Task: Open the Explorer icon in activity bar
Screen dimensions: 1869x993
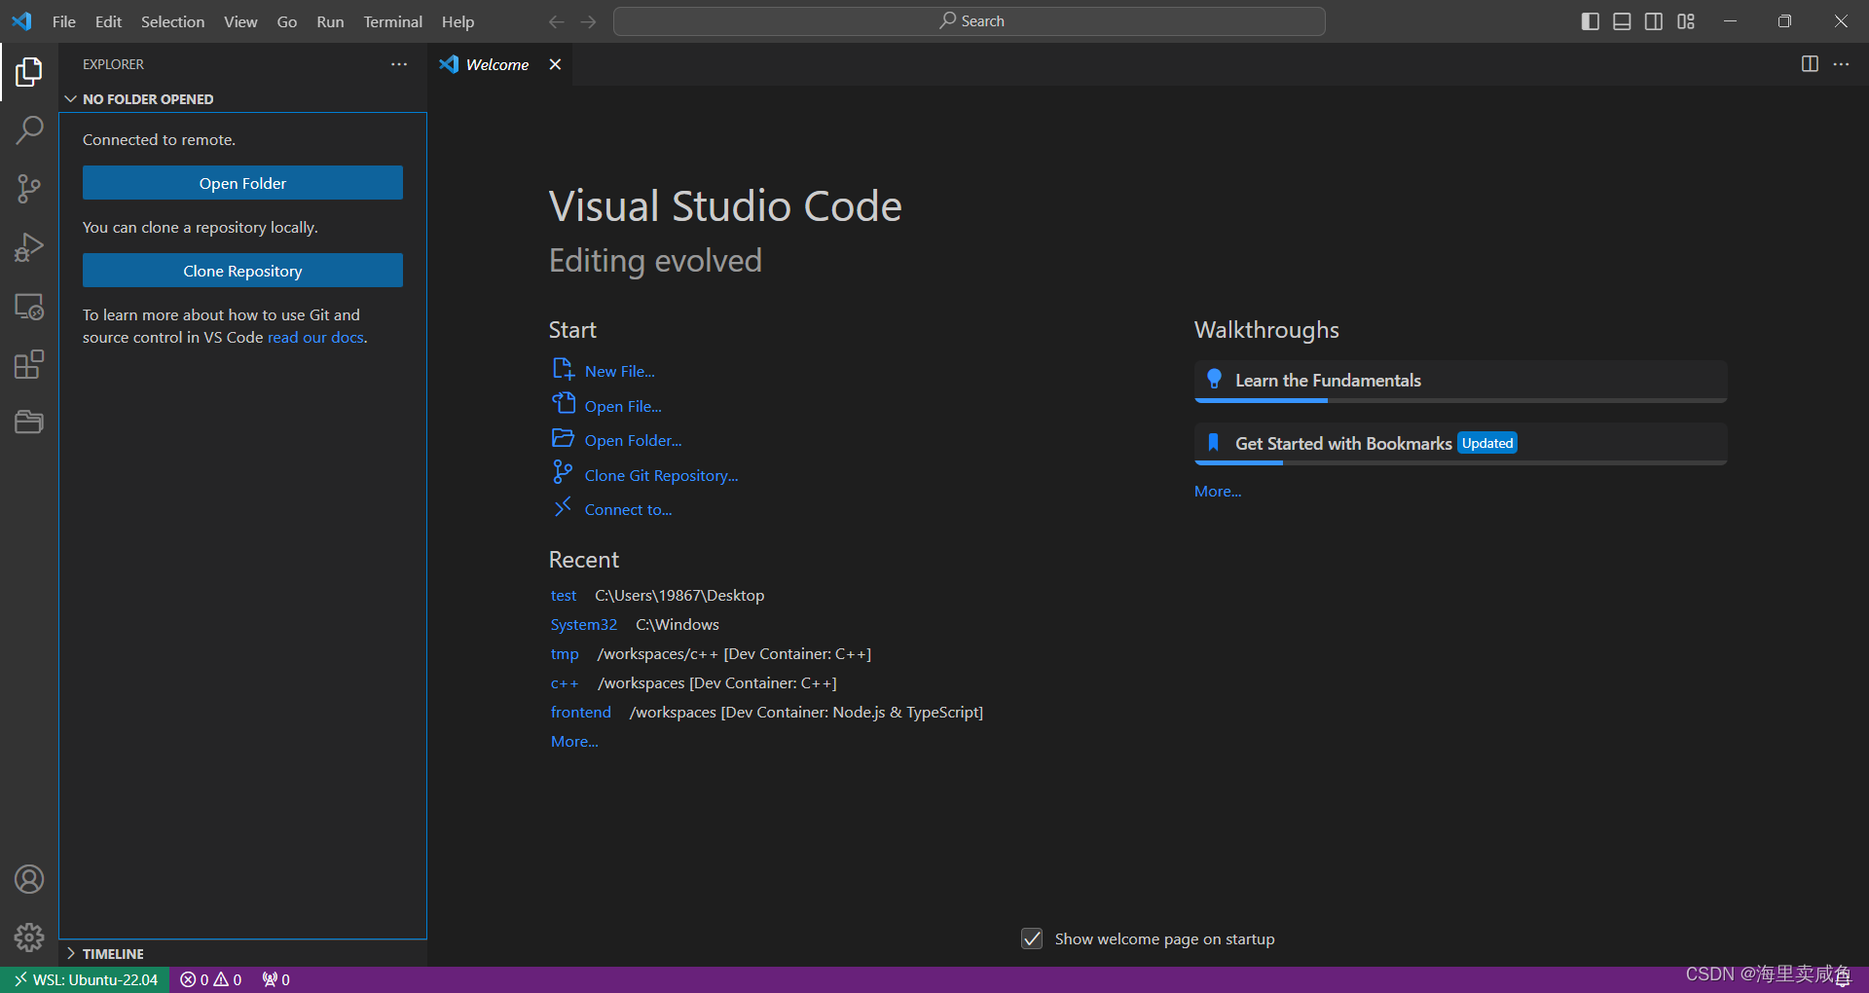Action: point(29,71)
